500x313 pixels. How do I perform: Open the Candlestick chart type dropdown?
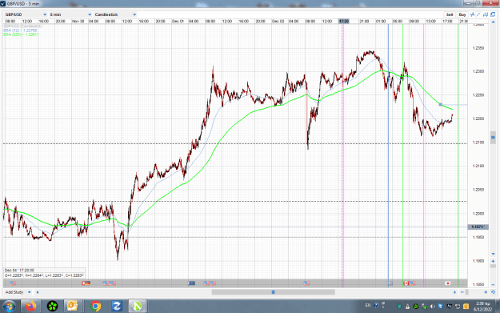(x=115, y=14)
